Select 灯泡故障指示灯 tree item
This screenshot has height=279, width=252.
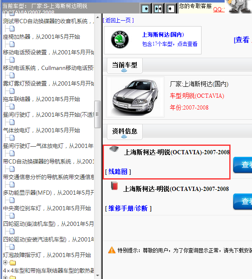[x=47, y=255]
